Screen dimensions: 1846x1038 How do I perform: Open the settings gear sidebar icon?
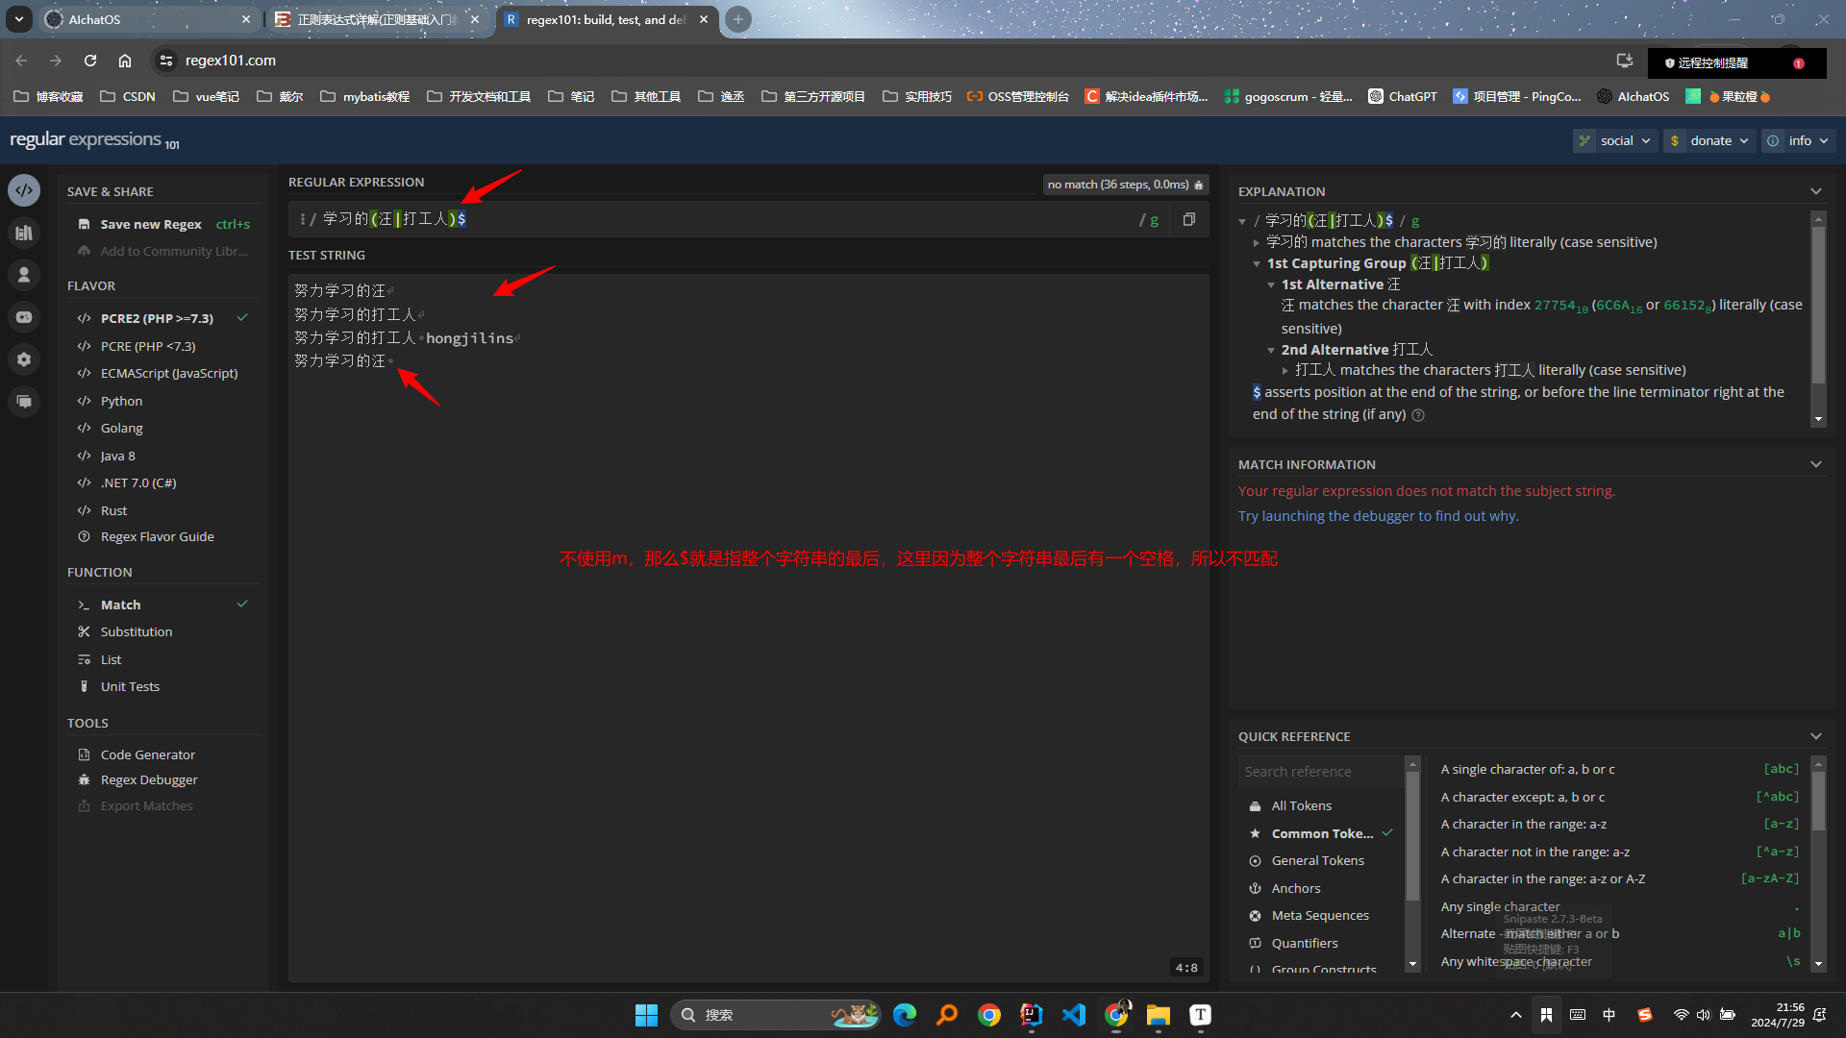24,359
